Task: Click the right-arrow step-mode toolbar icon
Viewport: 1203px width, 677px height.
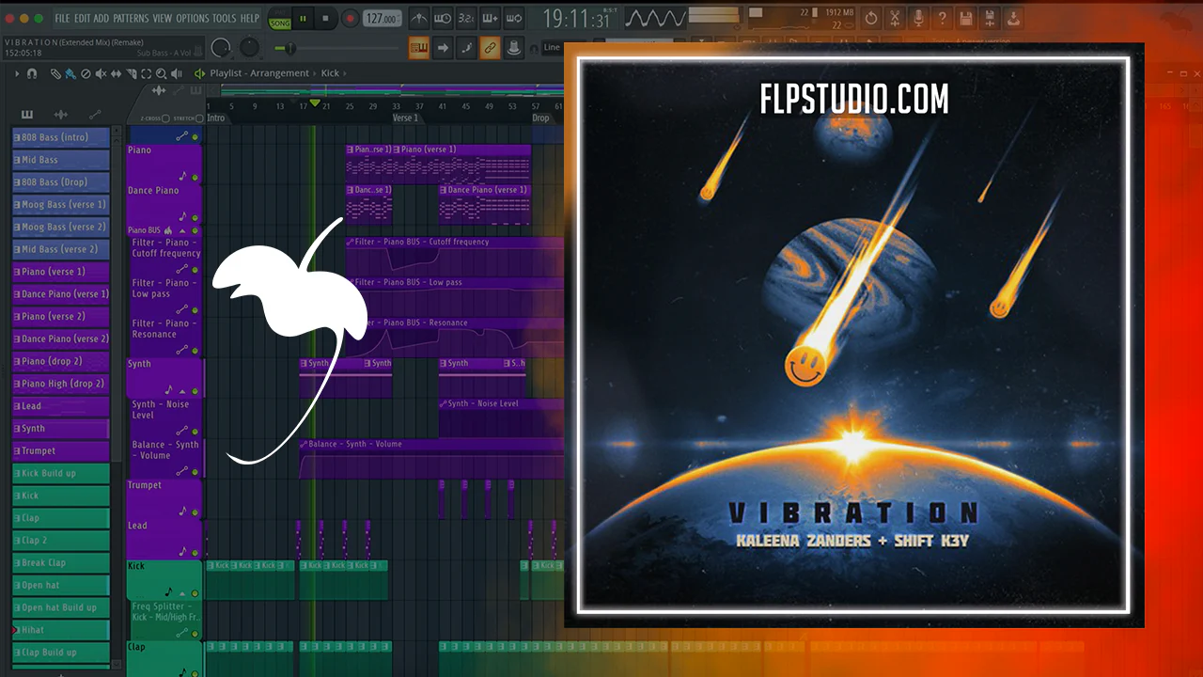Action: click(443, 47)
